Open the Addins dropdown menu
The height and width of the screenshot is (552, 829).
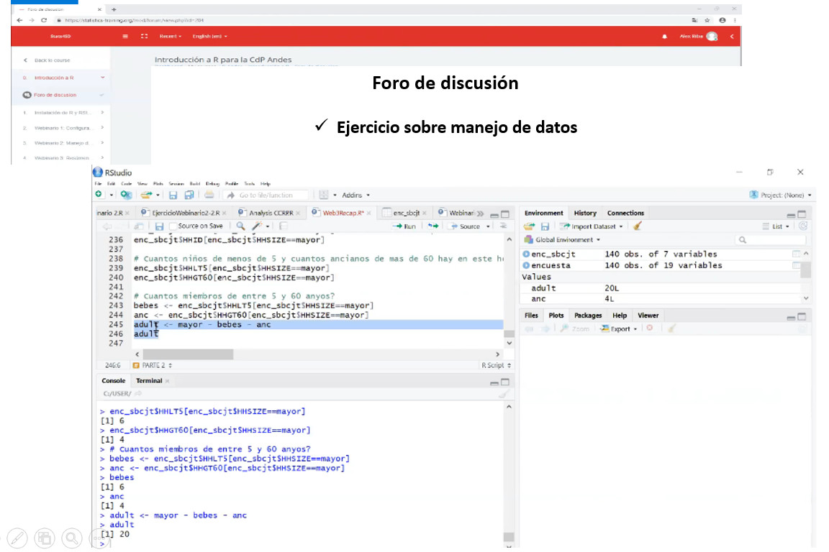[355, 195]
